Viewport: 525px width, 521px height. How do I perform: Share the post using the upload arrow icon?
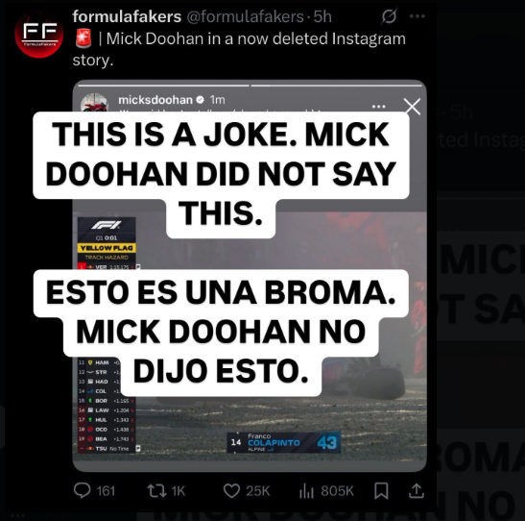pyautogui.click(x=417, y=490)
